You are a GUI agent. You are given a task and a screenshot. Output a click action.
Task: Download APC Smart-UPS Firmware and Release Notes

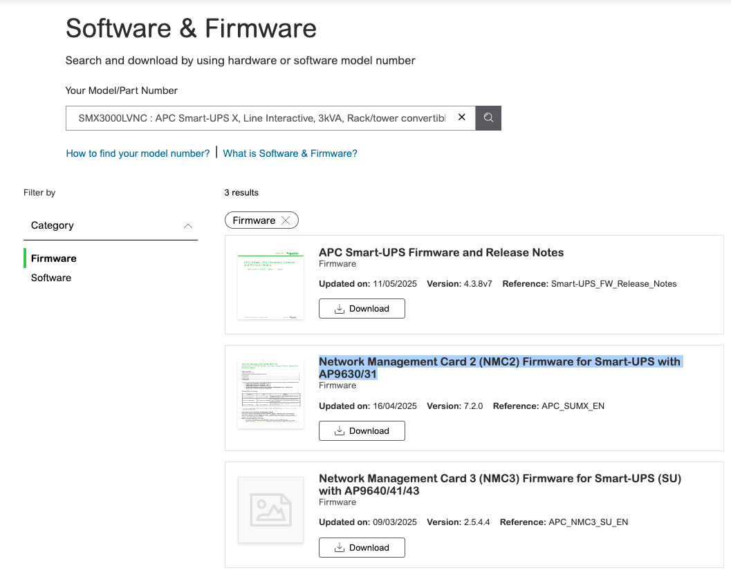[x=362, y=309]
